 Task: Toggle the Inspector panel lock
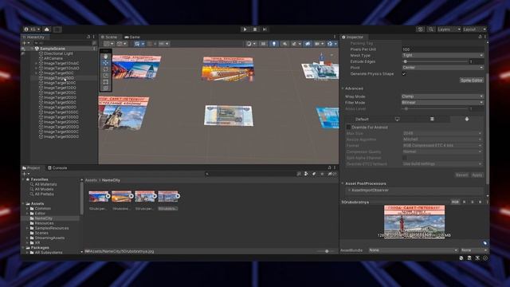pyautogui.click(x=480, y=37)
